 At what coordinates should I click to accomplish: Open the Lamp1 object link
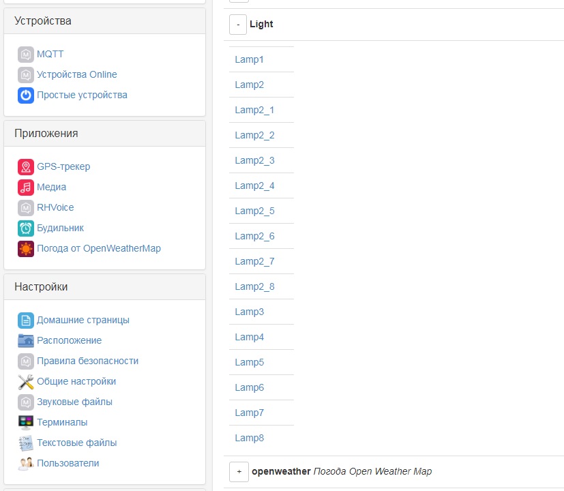click(x=249, y=59)
